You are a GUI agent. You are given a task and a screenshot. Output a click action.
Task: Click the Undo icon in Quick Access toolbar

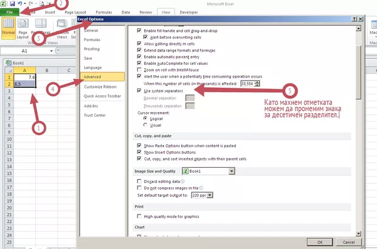click(x=19, y=4)
